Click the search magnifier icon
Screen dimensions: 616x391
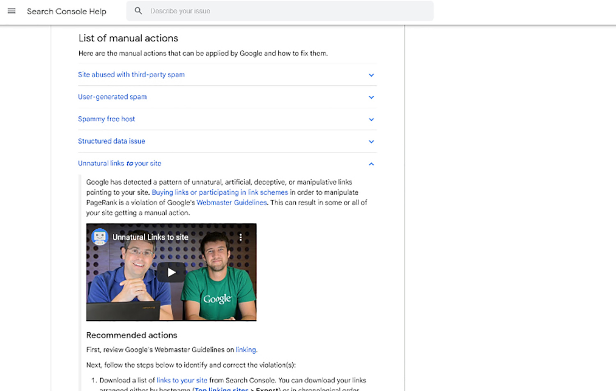click(138, 11)
